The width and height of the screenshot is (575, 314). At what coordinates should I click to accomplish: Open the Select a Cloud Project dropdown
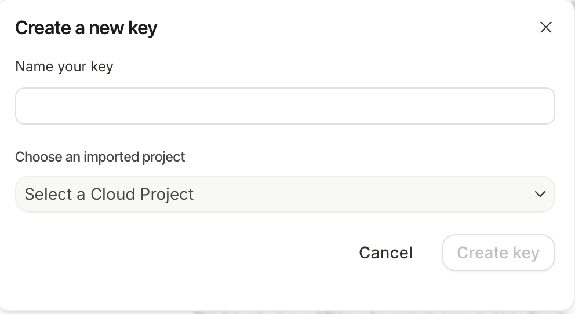(285, 194)
